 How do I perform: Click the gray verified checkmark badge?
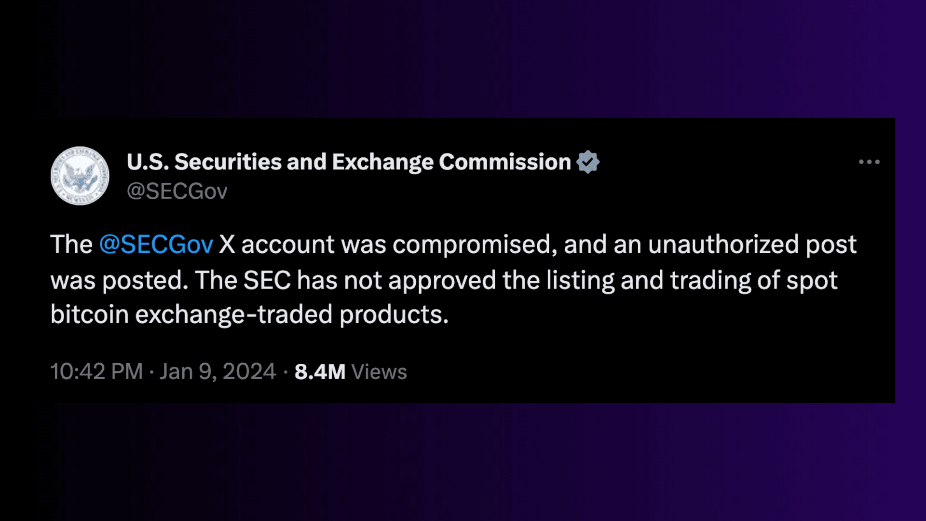588,162
